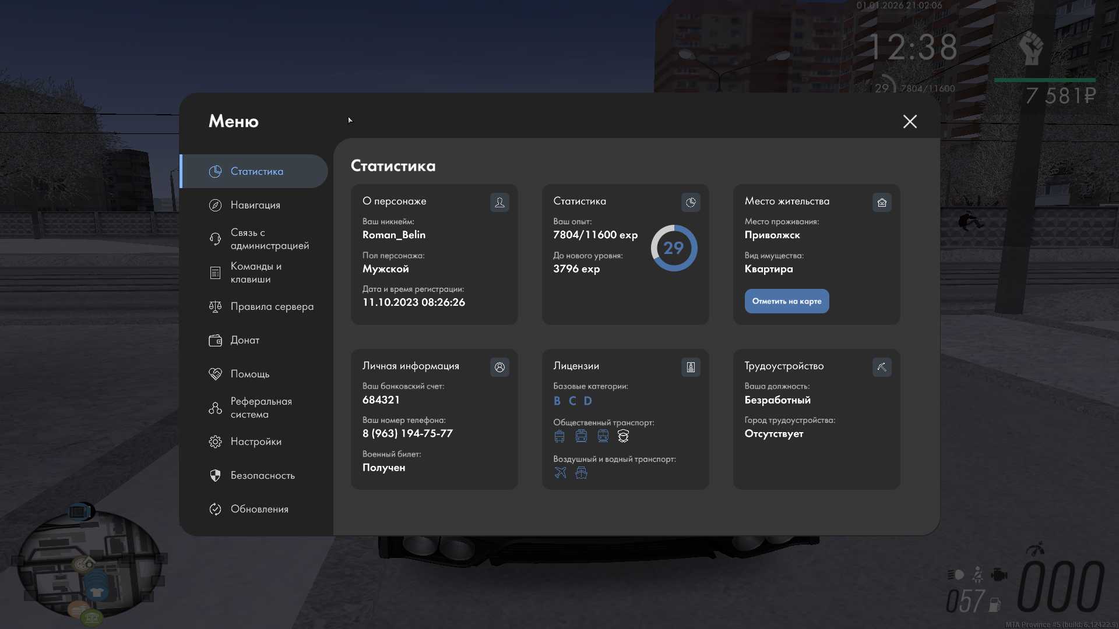Click the house icon on Место жительства card
1119x629 pixels.
882,202
